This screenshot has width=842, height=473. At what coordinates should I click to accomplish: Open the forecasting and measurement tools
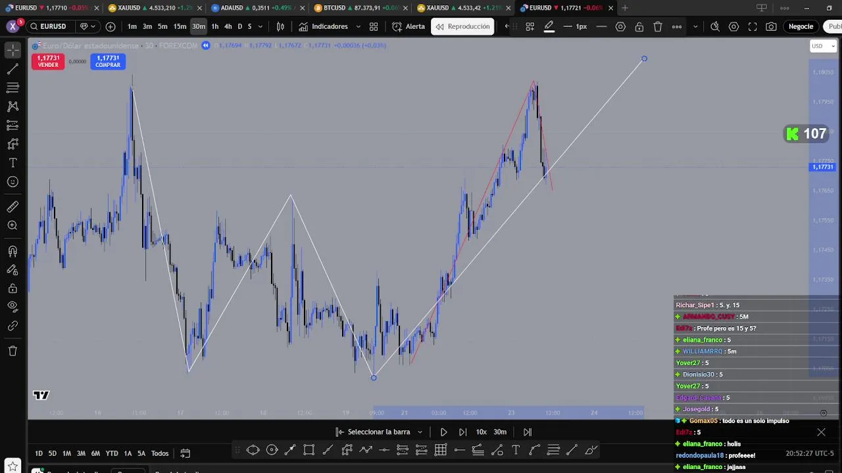tap(12, 125)
